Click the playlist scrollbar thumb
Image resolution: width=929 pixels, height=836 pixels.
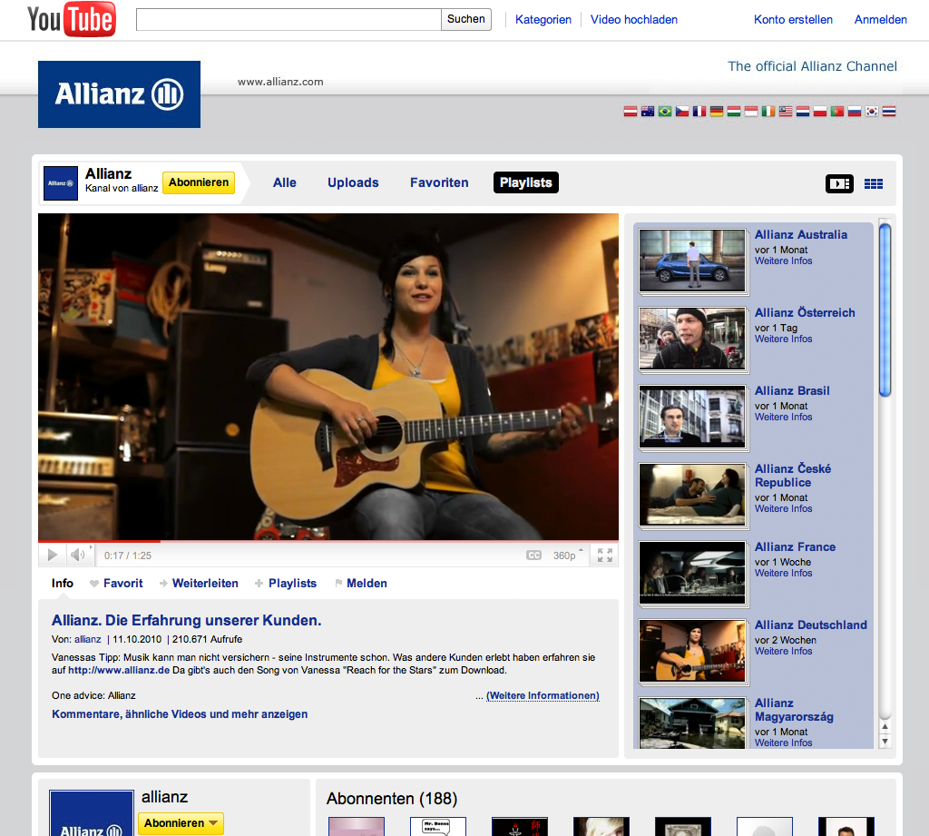click(885, 310)
